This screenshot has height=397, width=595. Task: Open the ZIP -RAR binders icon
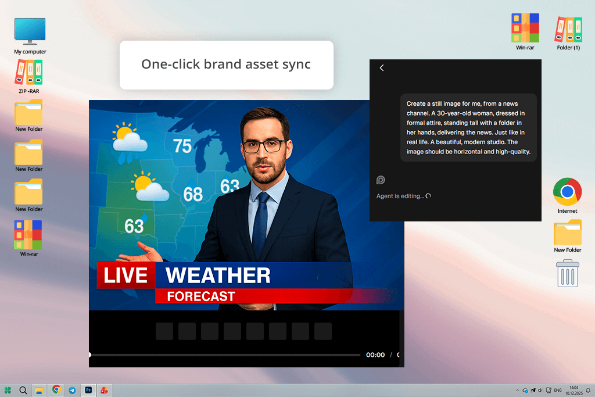click(x=29, y=76)
